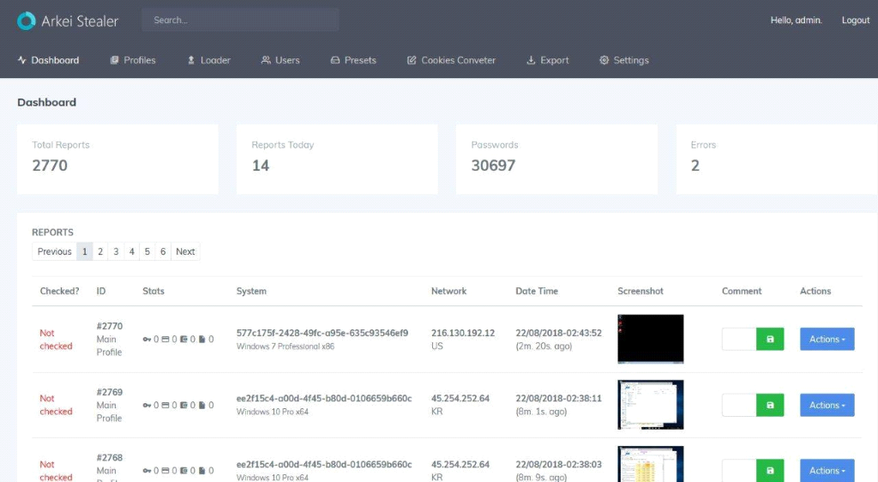Open the Loader navigation item
Viewport: 878px width, 482px height.
[x=208, y=60]
